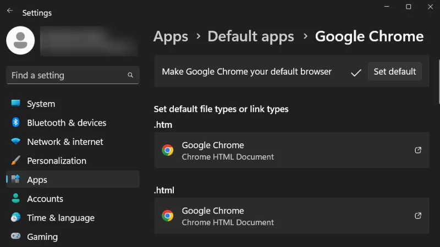The width and height of the screenshot is (440, 247).
Task: Click the Google Chrome breadcrumb title
Action: 369,36
